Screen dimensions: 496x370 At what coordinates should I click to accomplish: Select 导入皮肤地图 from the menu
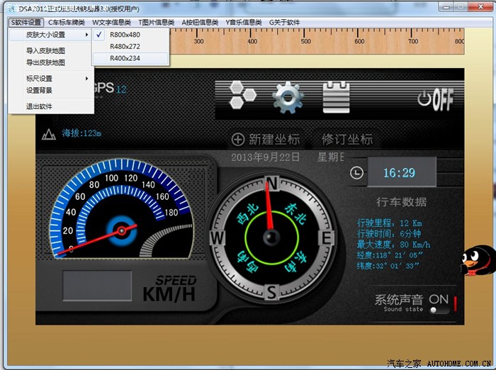point(45,51)
